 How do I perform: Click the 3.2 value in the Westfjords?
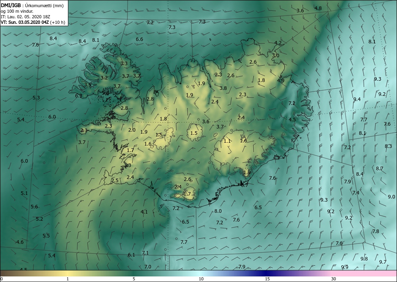click(104, 78)
